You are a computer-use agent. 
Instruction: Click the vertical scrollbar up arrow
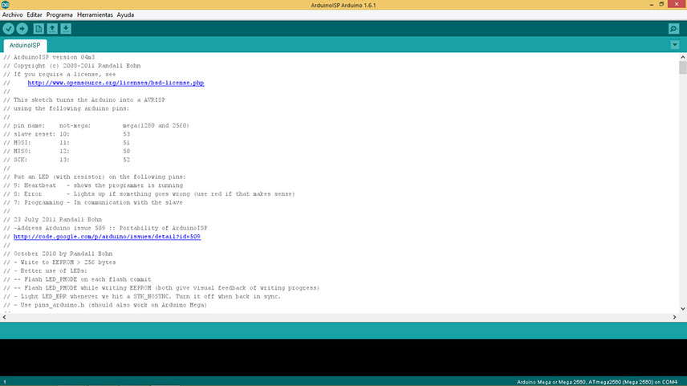coord(683,57)
